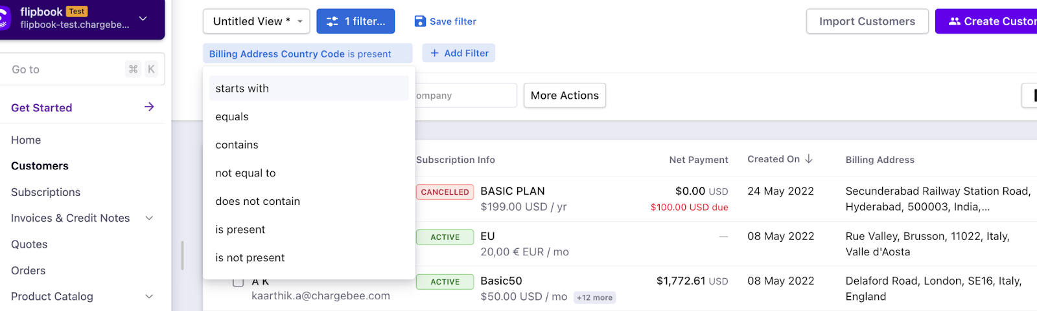Click the filter sliders icon button
1037x311 pixels.
pyautogui.click(x=332, y=21)
